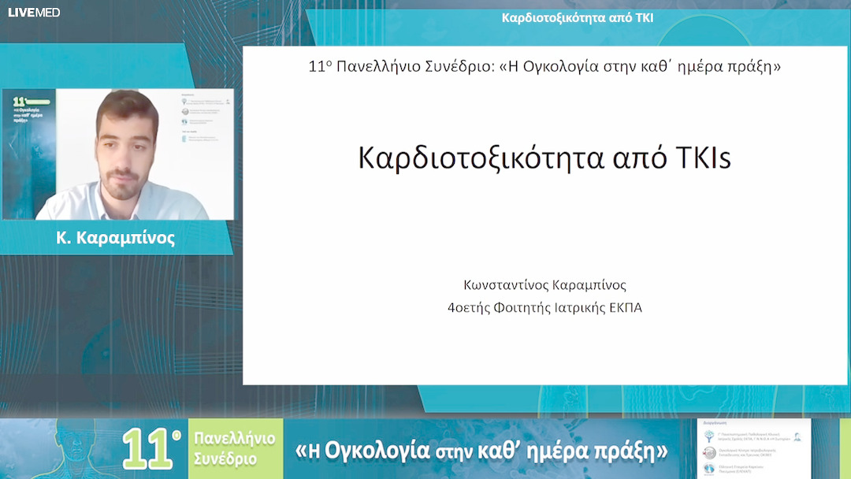Click the main slide title Καρδιοτοξικότητα από TKIs
This screenshot has height=479, width=851.
pos(544,157)
